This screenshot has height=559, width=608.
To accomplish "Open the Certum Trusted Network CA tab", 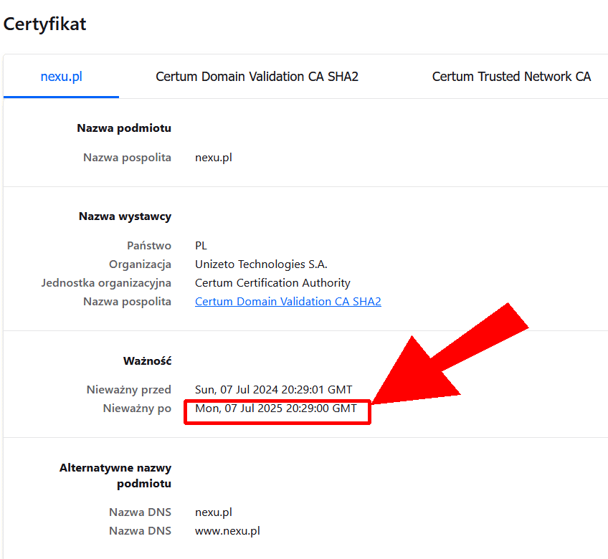I will tap(511, 77).
